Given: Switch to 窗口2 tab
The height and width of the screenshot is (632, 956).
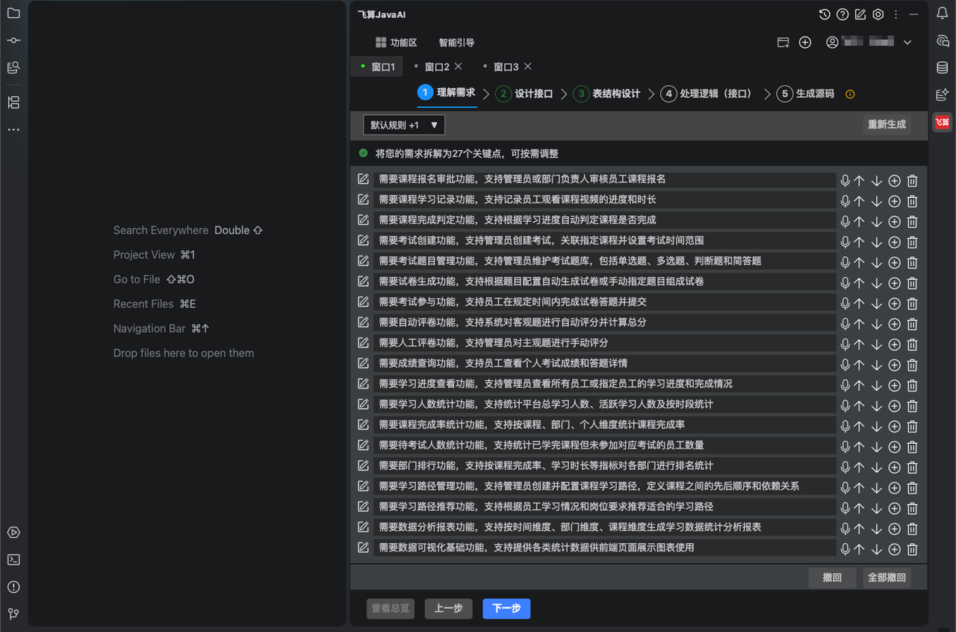Looking at the screenshot, I should coord(437,66).
